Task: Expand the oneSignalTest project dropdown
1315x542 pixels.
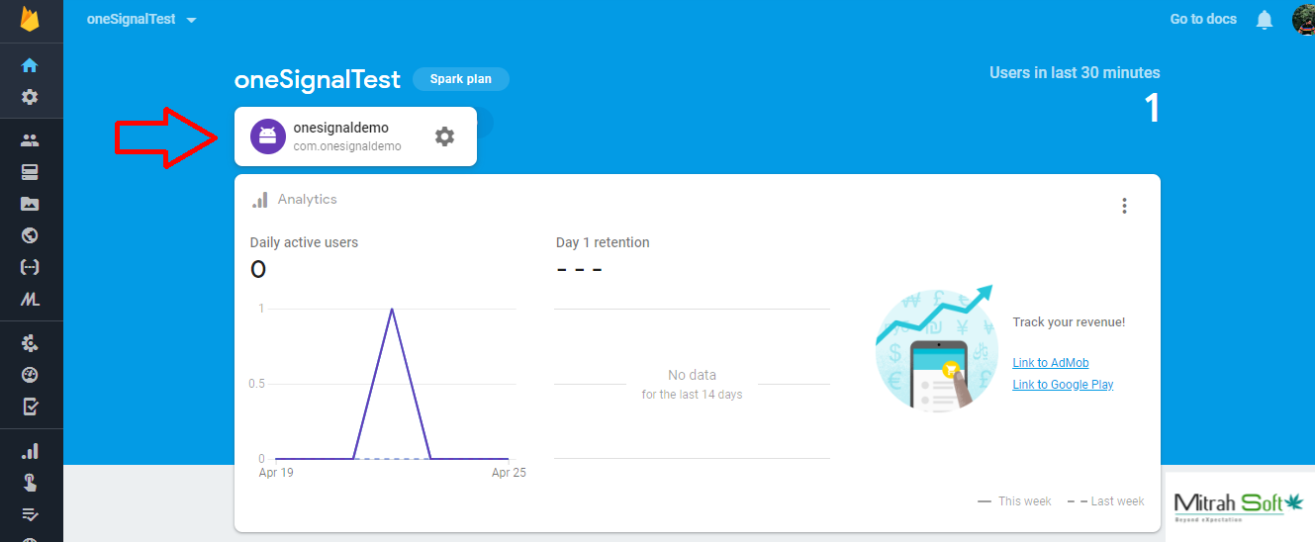Action: 191,20
